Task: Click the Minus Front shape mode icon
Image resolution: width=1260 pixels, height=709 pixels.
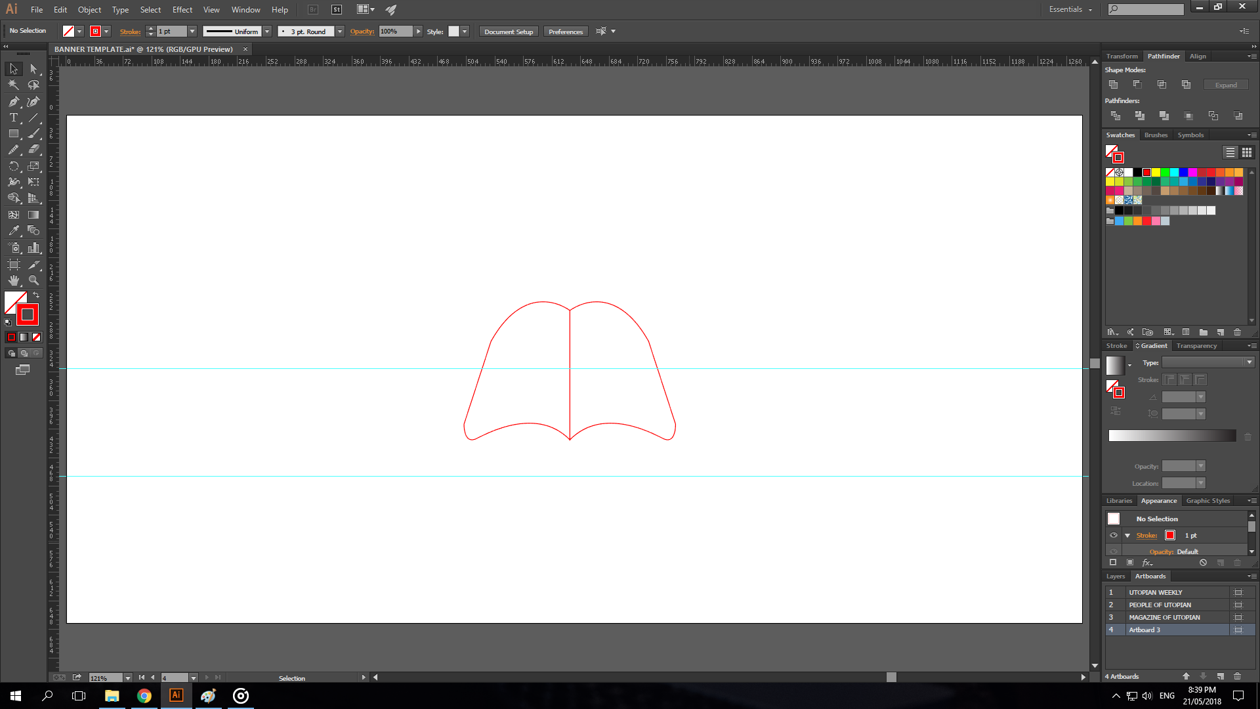Action: tap(1137, 85)
